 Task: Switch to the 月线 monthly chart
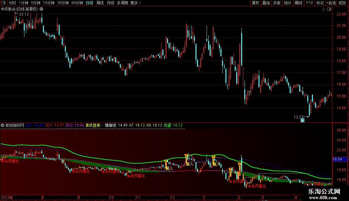110,3
